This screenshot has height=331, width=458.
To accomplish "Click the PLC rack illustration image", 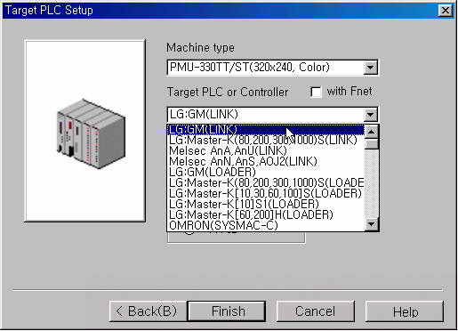I will pos(92,133).
